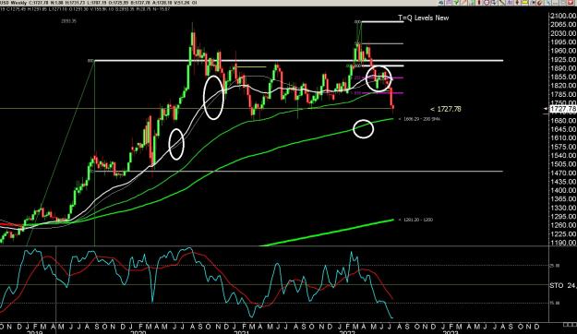Screen dimensions: 577x334
Task: Click the '< 1727.78' price annotation
Action: coord(446,109)
